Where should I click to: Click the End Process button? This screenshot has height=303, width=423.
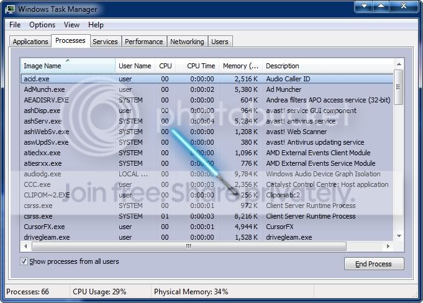click(374, 264)
